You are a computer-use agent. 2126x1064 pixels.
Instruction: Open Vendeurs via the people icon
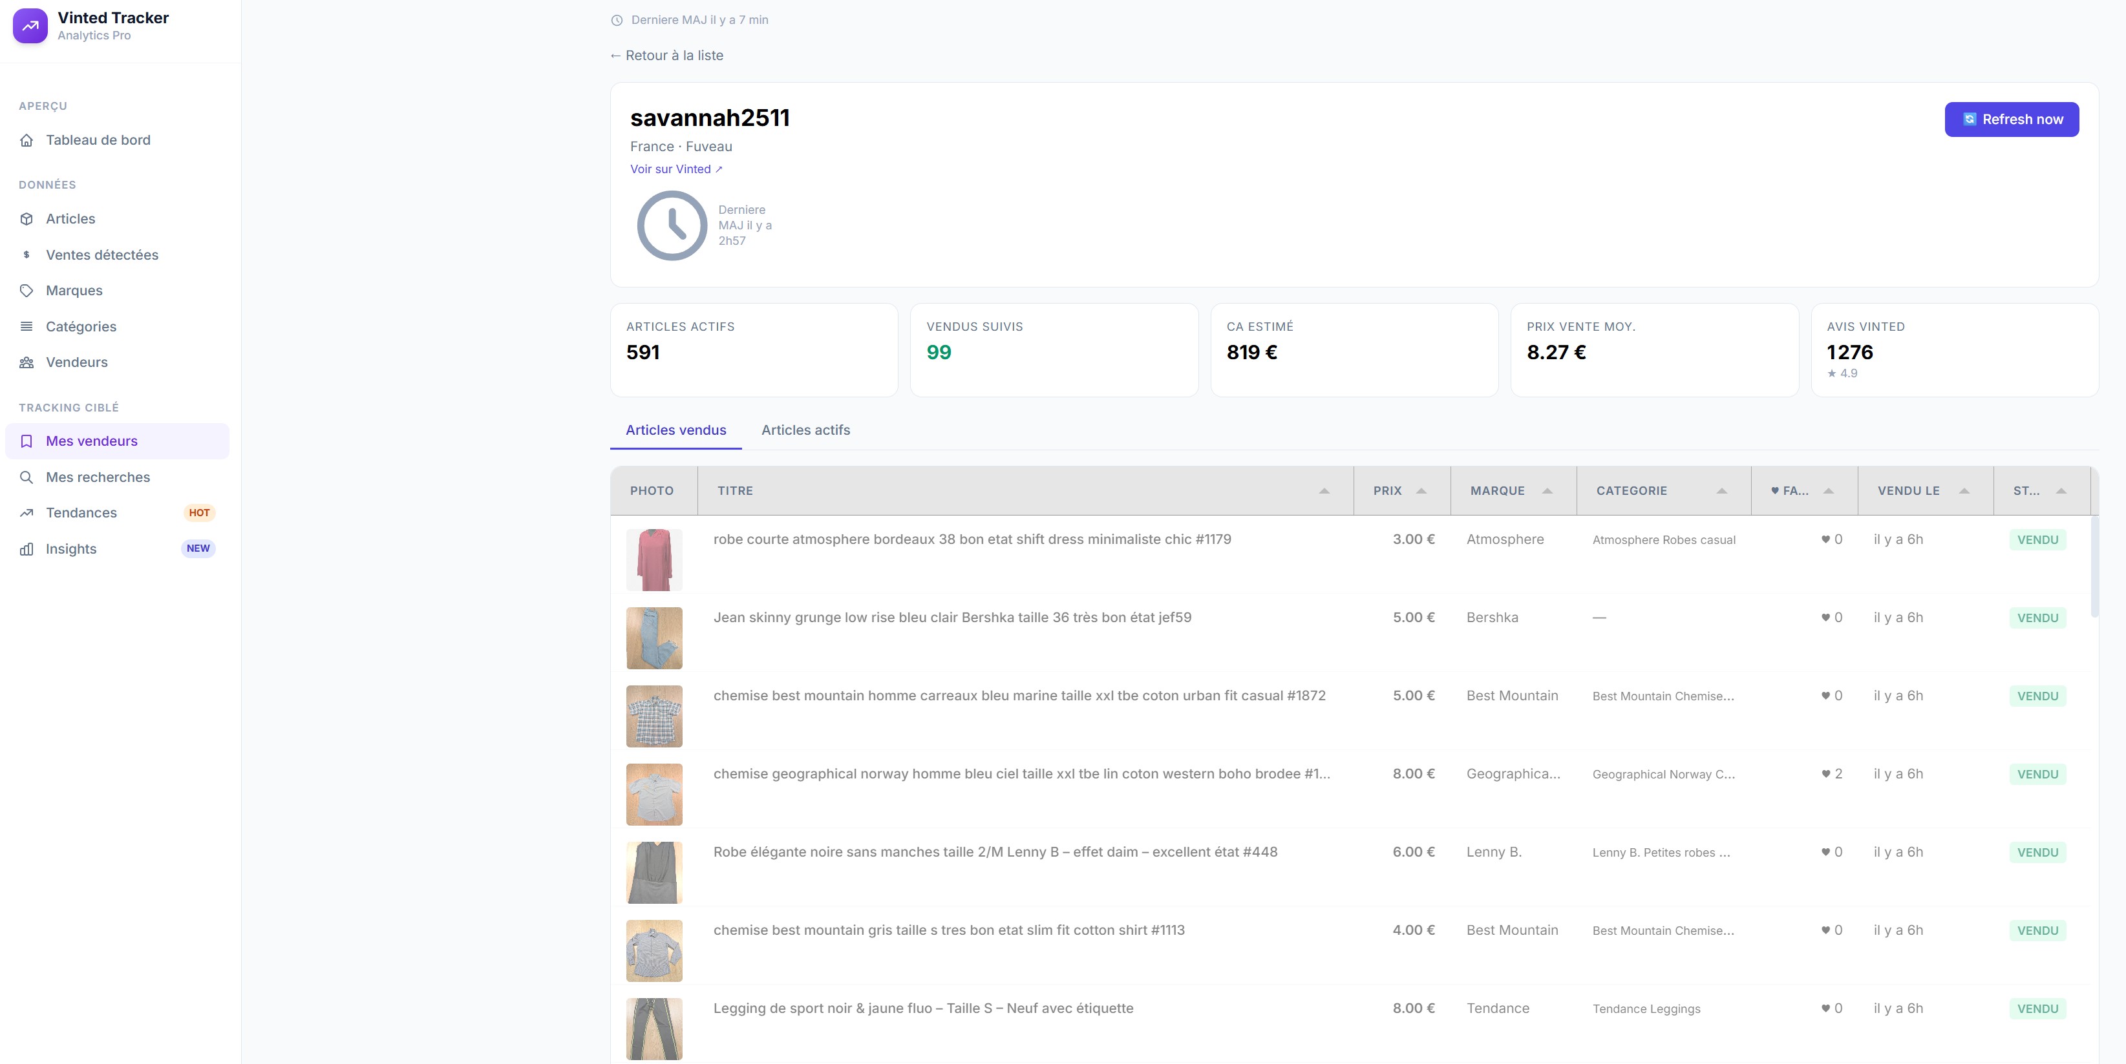(x=27, y=362)
